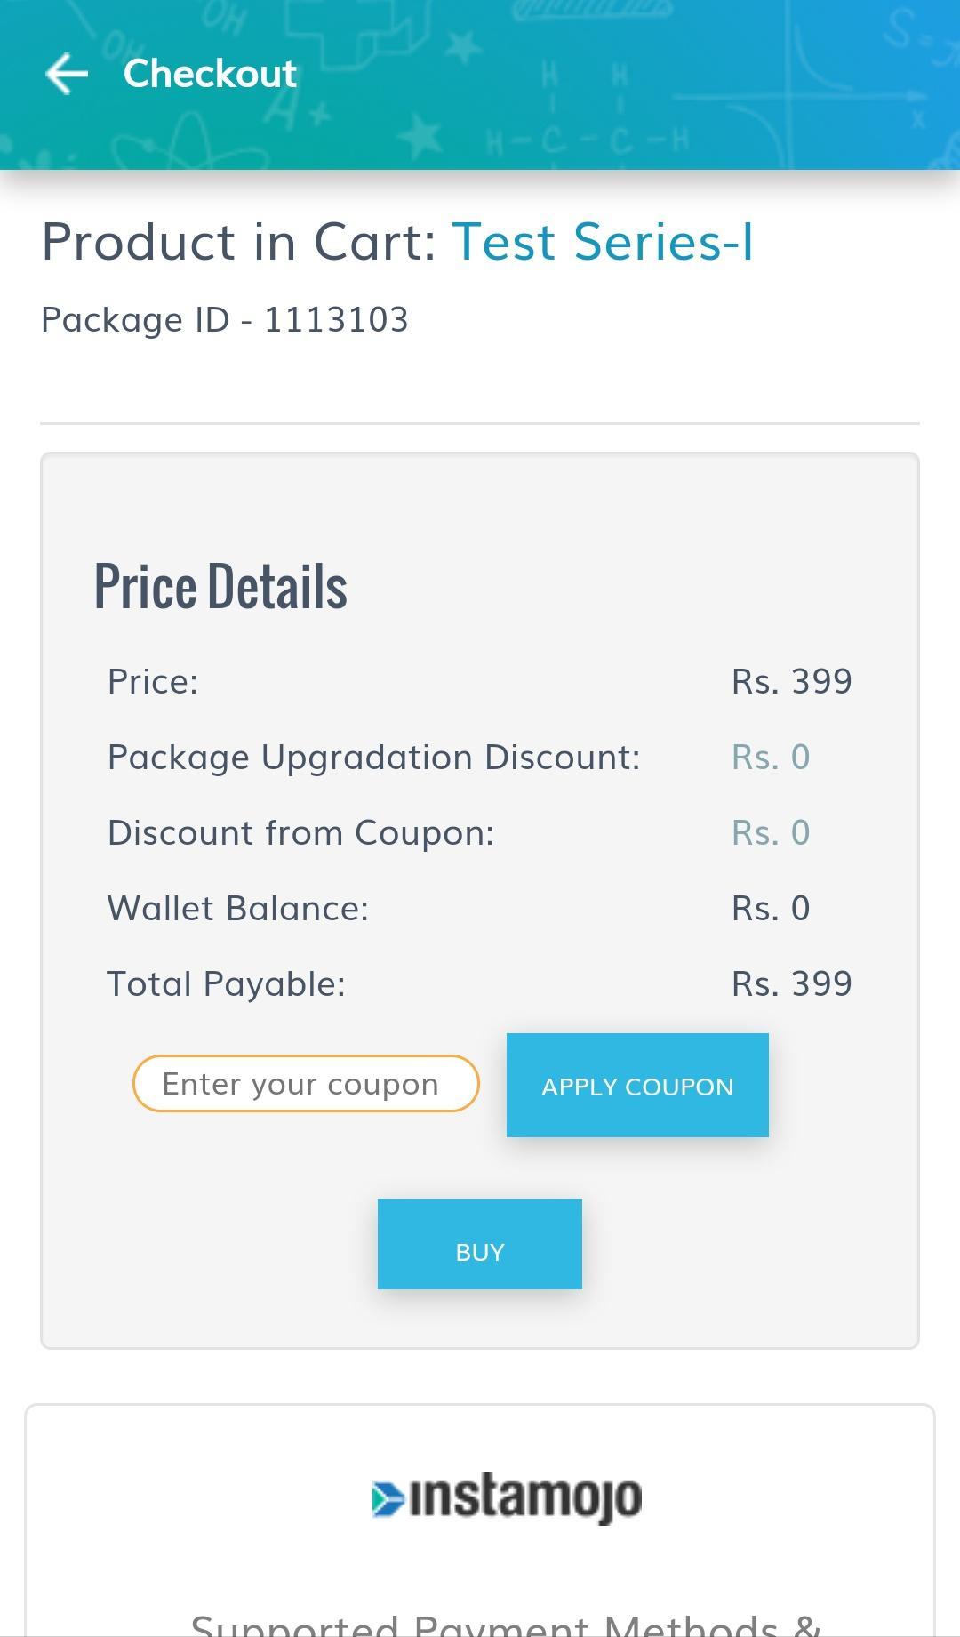Click the Checkout title text

210,73
